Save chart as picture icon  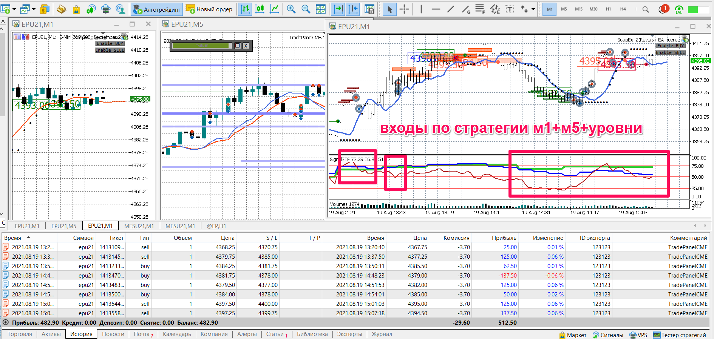tap(369, 9)
